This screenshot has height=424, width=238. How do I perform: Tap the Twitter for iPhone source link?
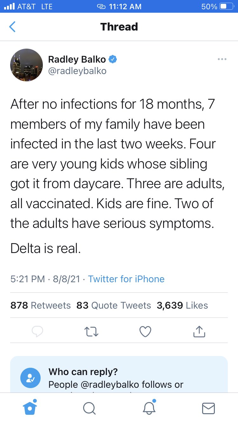(126, 279)
